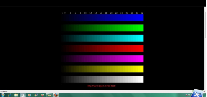Screen dimensions: 207x97
Task: Launch Internet Explorer from the taskbar
Action: click(9, 95)
